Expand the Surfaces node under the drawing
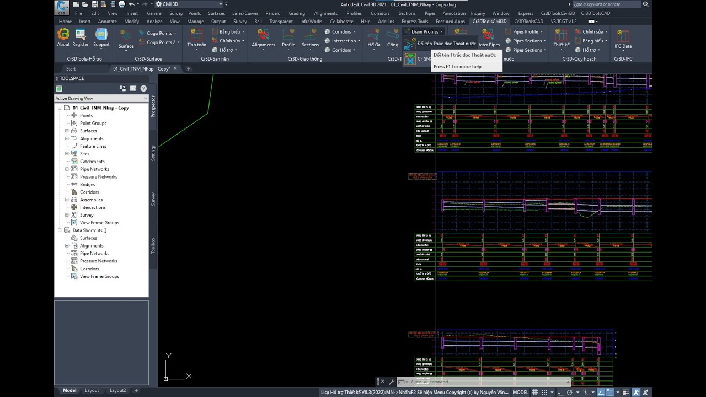This screenshot has width=706, height=397. coord(67,131)
